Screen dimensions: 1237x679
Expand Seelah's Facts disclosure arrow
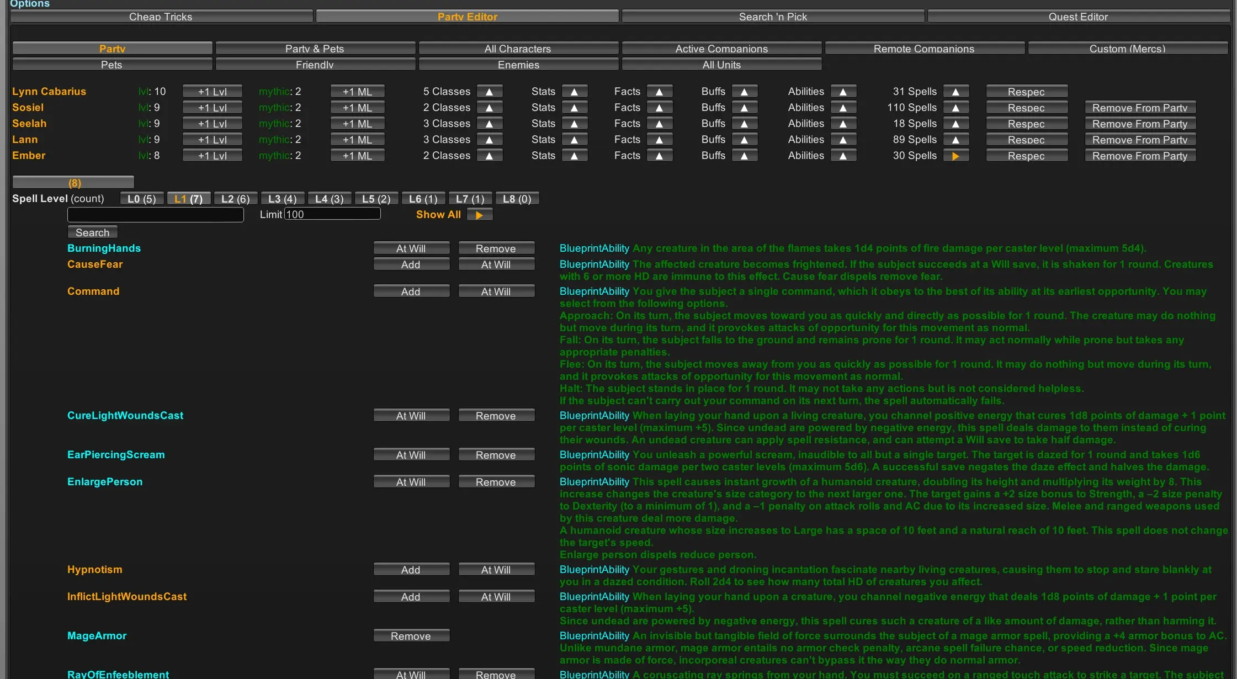click(659, 124)
